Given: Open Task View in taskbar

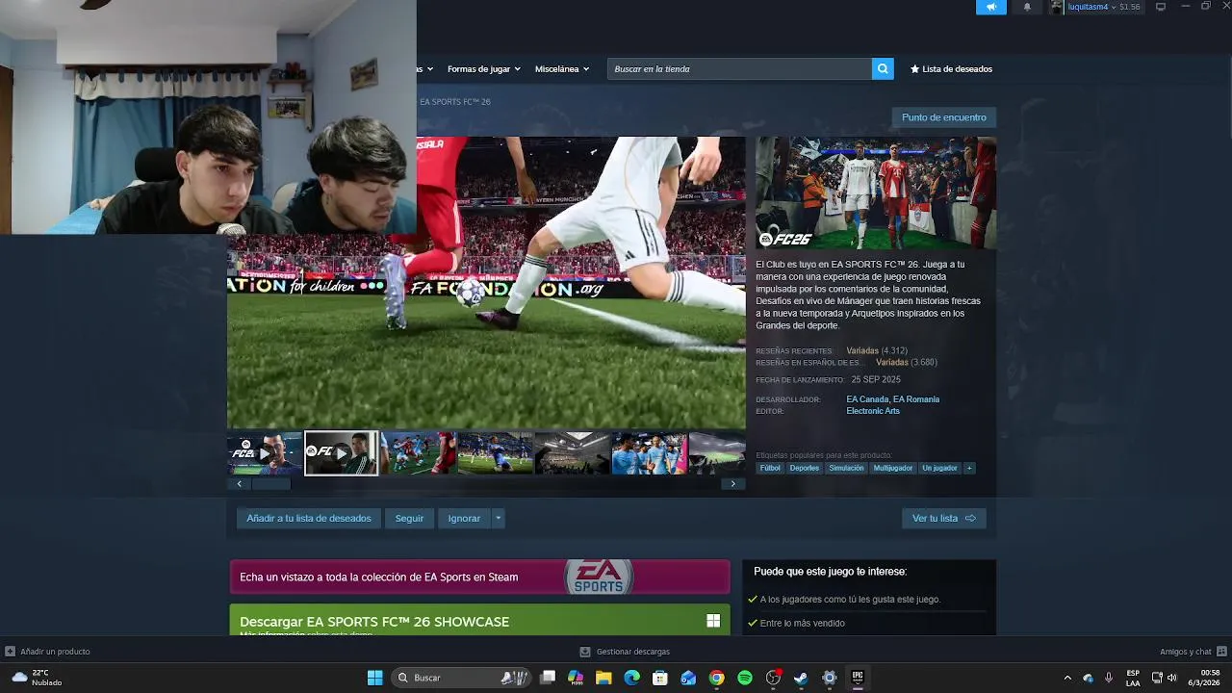Looking at the screenshot, I should (548, 678).
